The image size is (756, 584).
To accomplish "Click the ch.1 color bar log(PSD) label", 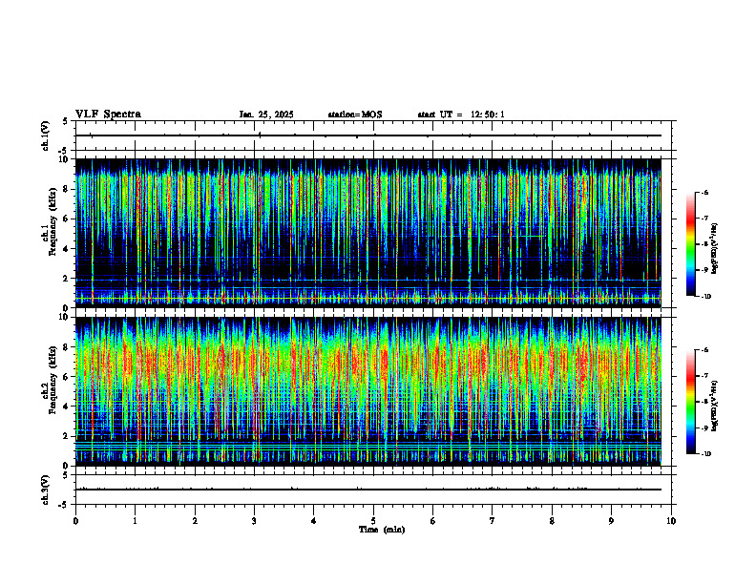I will 715,248.
